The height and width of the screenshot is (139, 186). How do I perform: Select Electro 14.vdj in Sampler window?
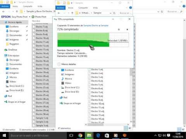[98, 119]
